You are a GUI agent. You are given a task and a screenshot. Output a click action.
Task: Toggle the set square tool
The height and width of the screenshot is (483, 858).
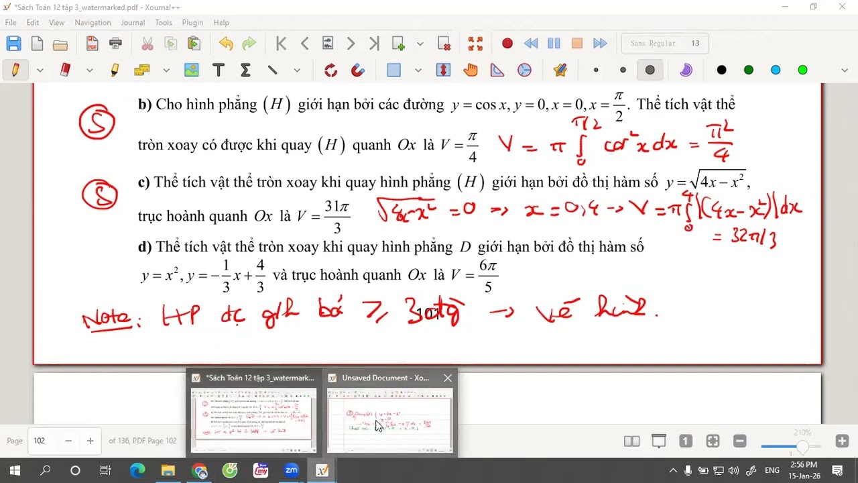pos(497,70)
